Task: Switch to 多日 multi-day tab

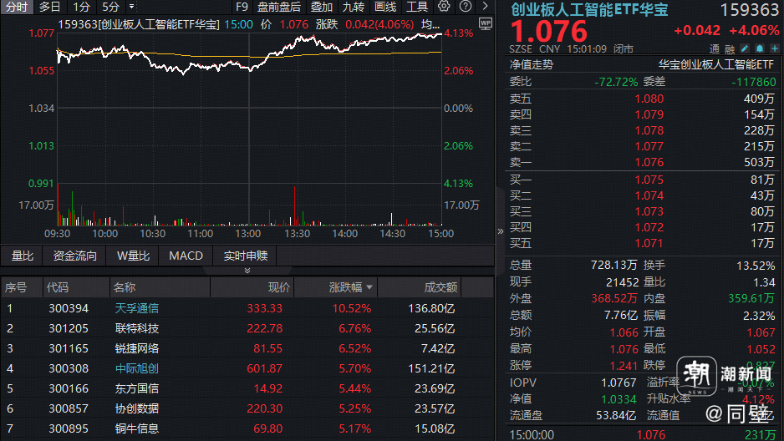Action: [49, 7]
